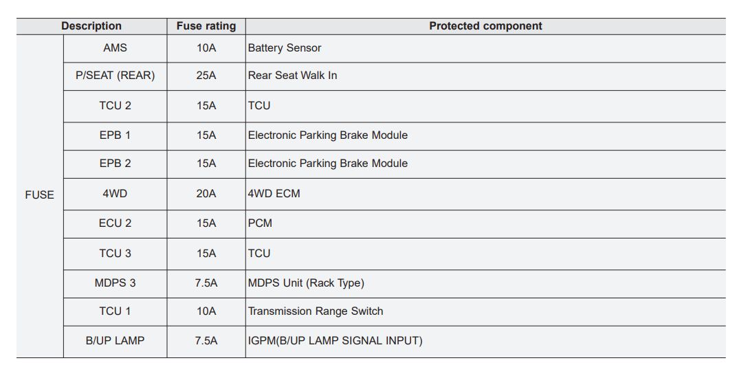
Task: Click the EPB 2 description cell
Action: [x=115, y=164]
